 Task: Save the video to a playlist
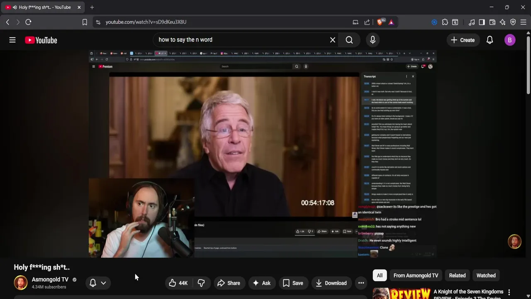(293, 283)
